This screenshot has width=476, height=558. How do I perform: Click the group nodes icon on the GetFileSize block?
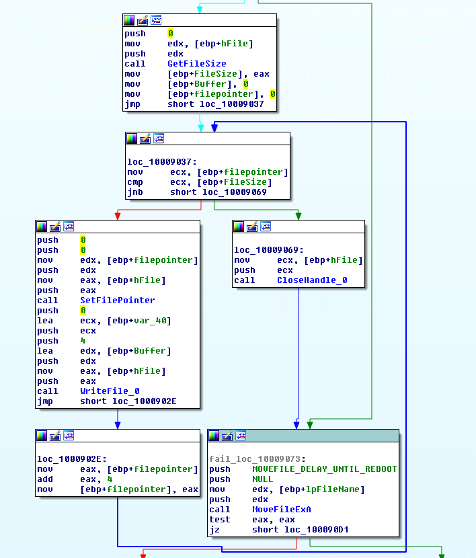pos(156,20)
